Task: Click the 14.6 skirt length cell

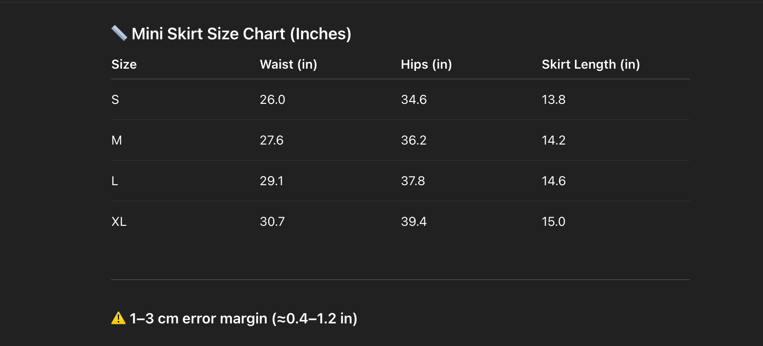Action: (x=553, y=181)
